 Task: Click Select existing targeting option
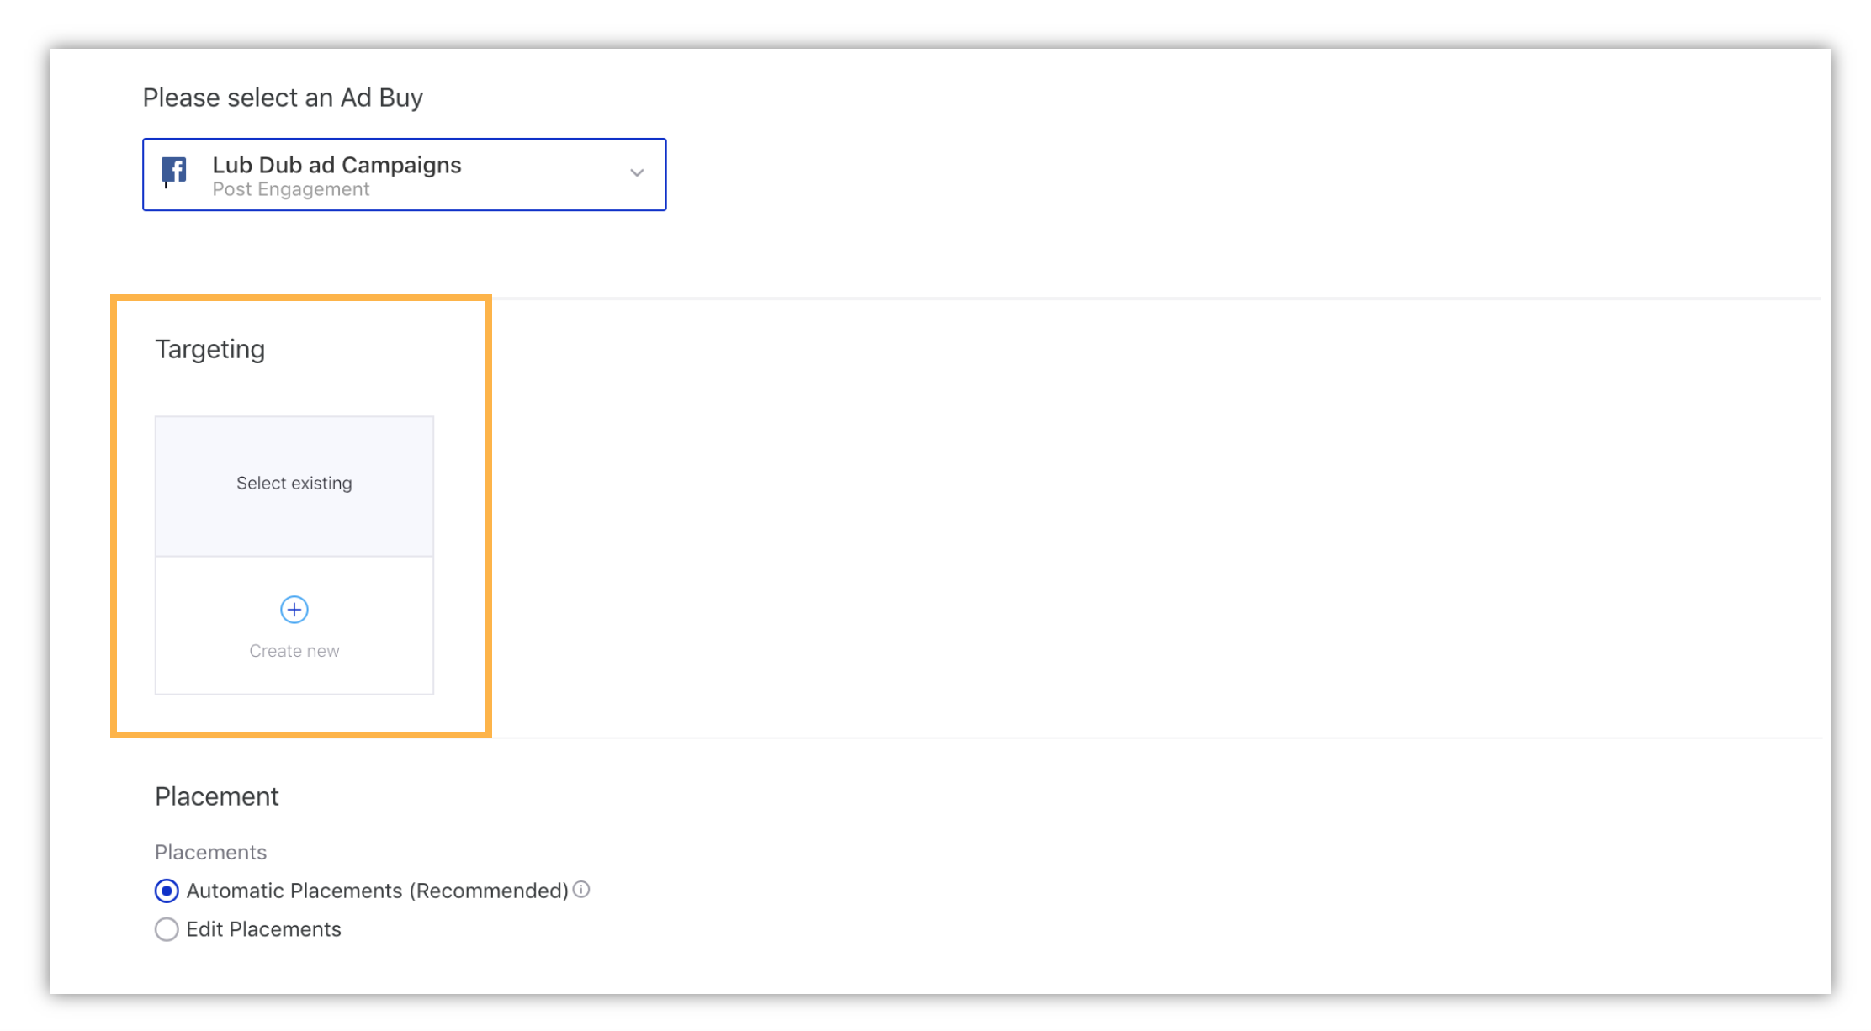click(x=294, y=483)
